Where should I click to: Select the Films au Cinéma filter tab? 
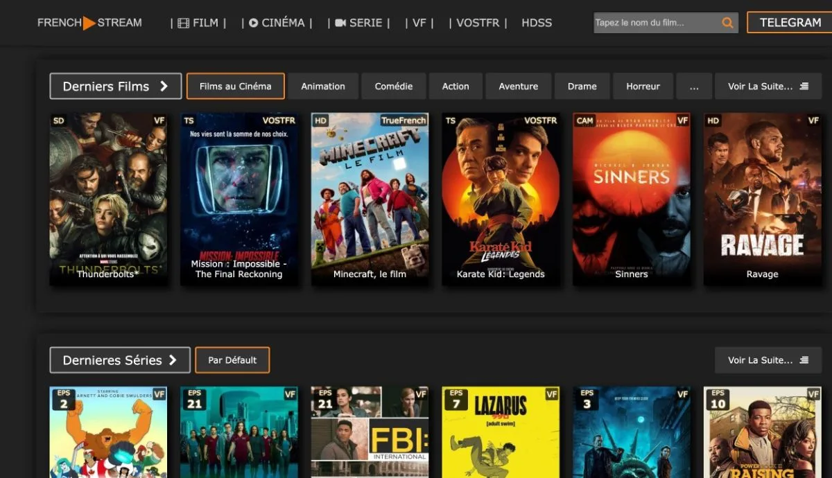(235, 87)
